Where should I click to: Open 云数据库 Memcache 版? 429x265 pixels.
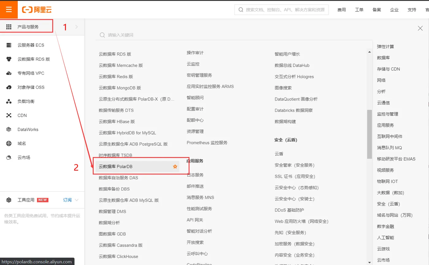121,66
